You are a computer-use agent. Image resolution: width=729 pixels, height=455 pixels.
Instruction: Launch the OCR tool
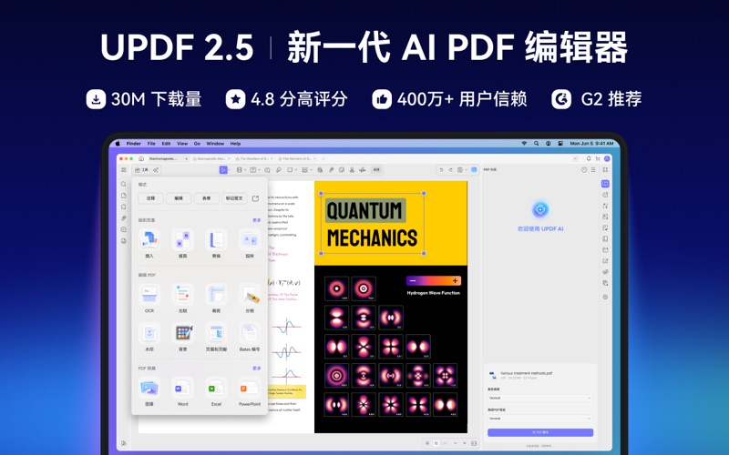pos(149,298)
